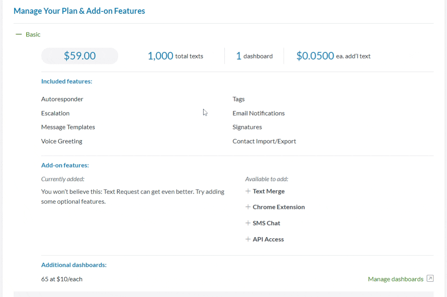The height and width of the screenshot is (297, 447).
Task: Select the $59.00 price pill
Action: click(x=79, y=56)
